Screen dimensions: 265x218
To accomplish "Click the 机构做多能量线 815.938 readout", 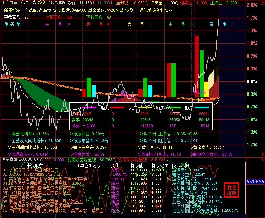I will 143,160.
